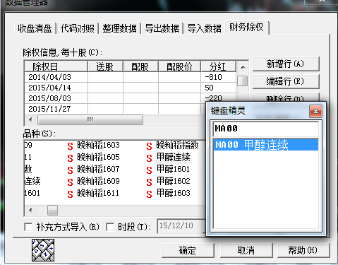The height and width of the screenshot is (265, 338).
Task: Select 晚籼稻指数 in the list
Action: [177, 145]
